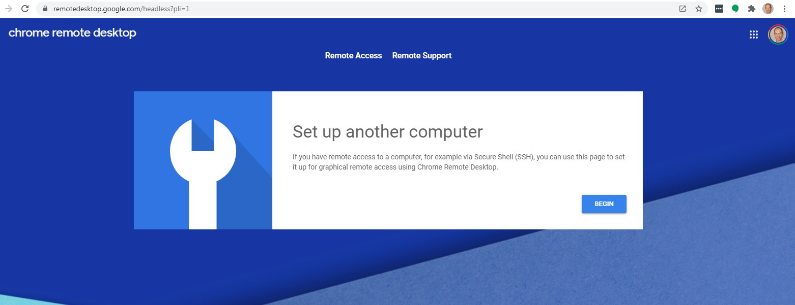
Task: Open the dark password manager extension icon
Action: pyautogui.click(x=719, y=9)
